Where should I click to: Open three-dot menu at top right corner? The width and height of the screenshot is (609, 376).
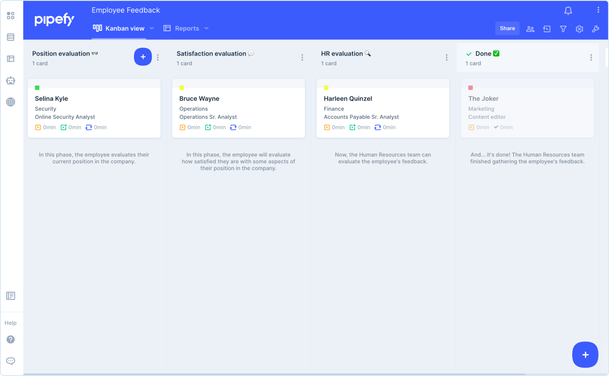[x=598, y=9]
